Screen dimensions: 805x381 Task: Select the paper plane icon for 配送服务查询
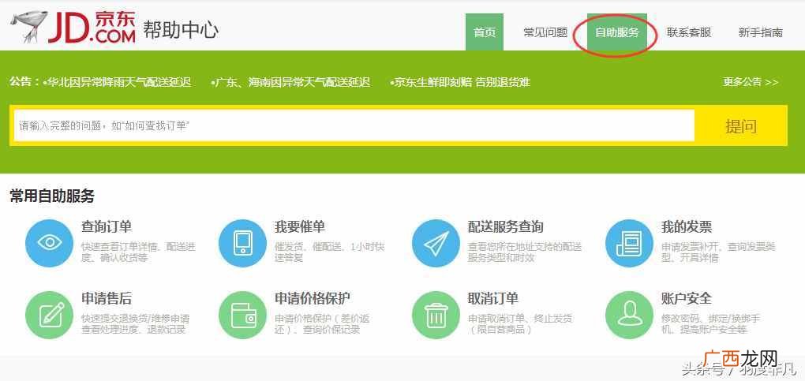pyautogui.click(x=436, y=243)
